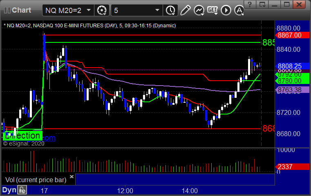Click the lock icon beside Dyn
This screenshot has height=196, width=311.
(x=22, y=190)
